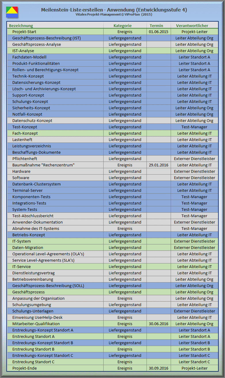This screenshot has height=378, width=225.
Task: Click the date 01.06.2015 cell
Action: click(x=159, y=32)
